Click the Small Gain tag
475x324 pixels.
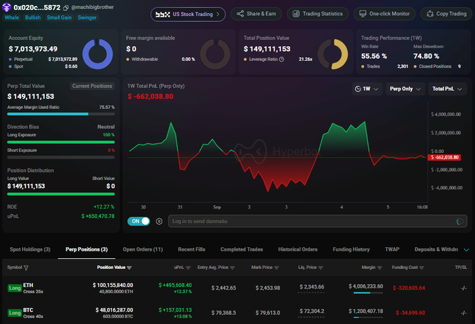click(x=59, y=17)
